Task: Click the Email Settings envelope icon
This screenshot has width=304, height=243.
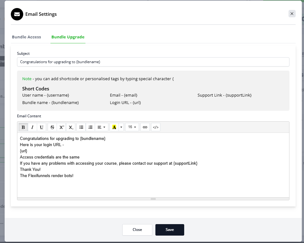Action: (17, 14)
